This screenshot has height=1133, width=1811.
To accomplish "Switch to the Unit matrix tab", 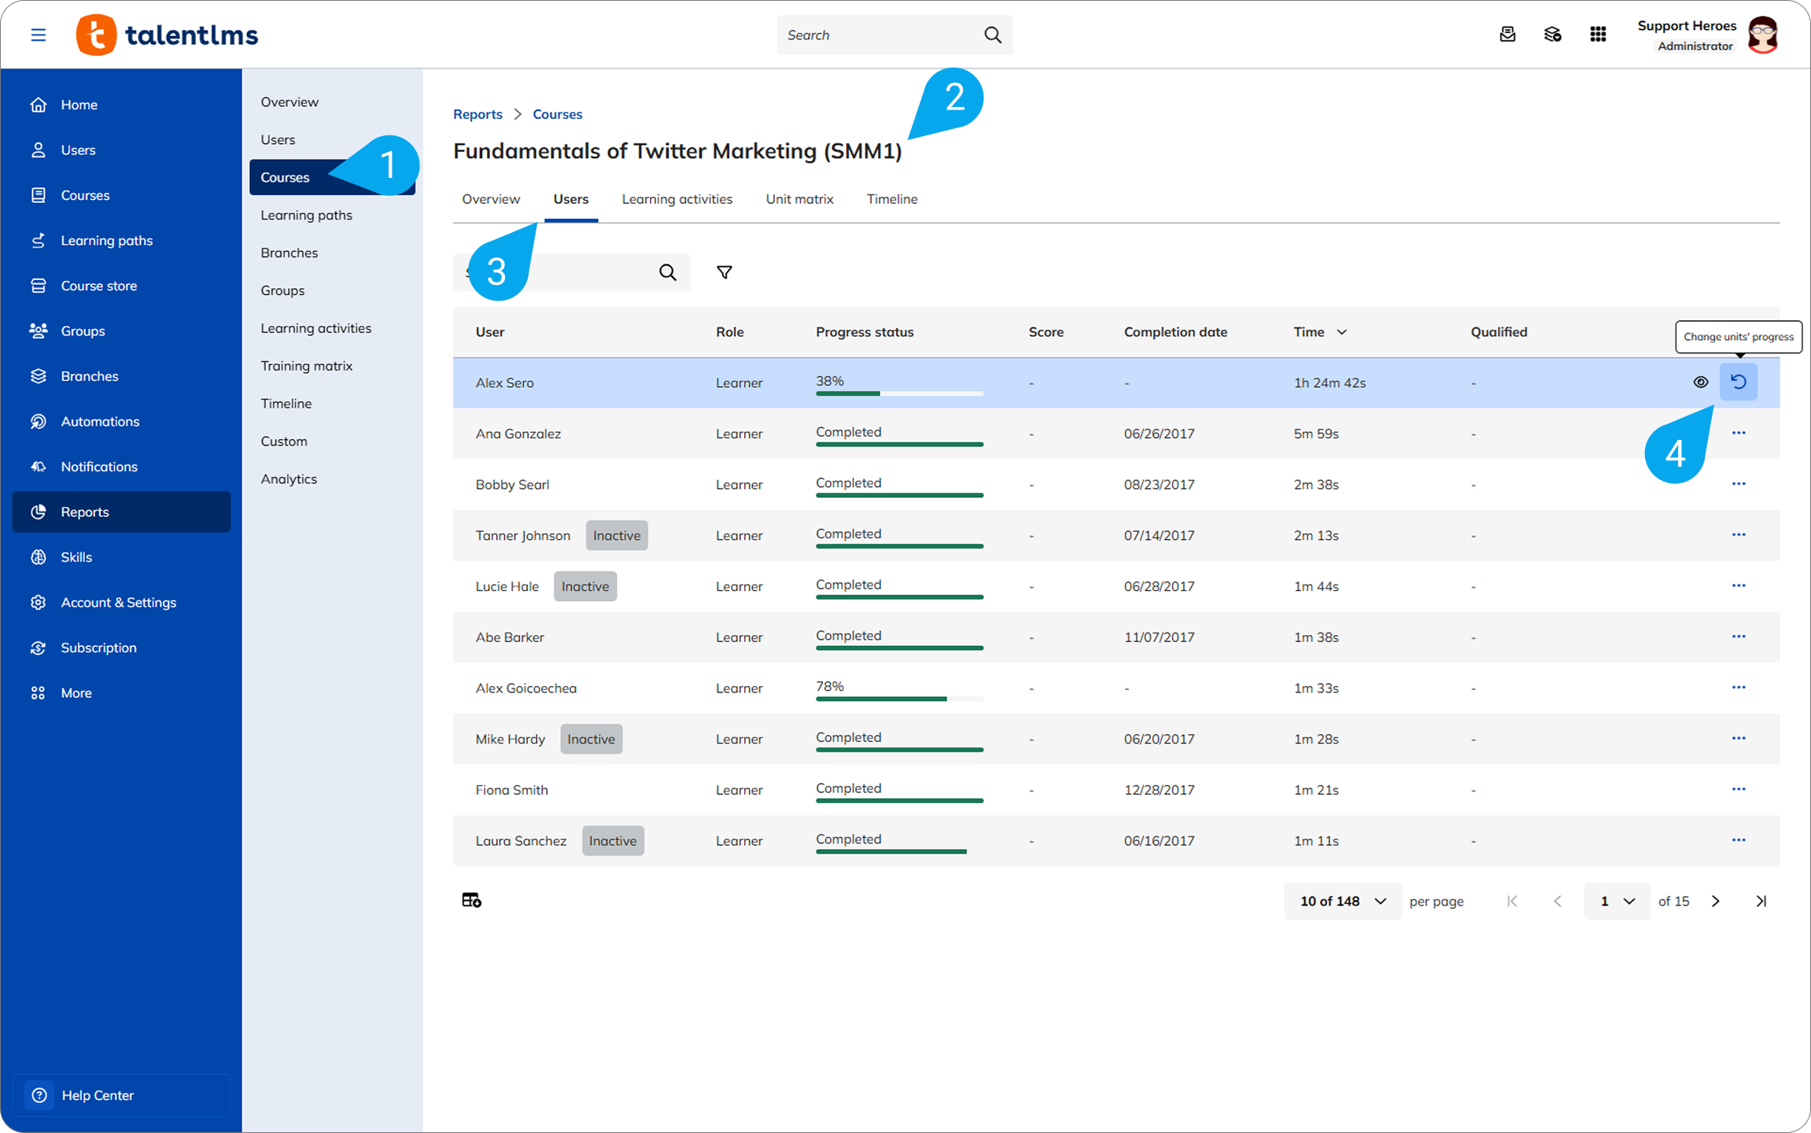I will [799, 199].
